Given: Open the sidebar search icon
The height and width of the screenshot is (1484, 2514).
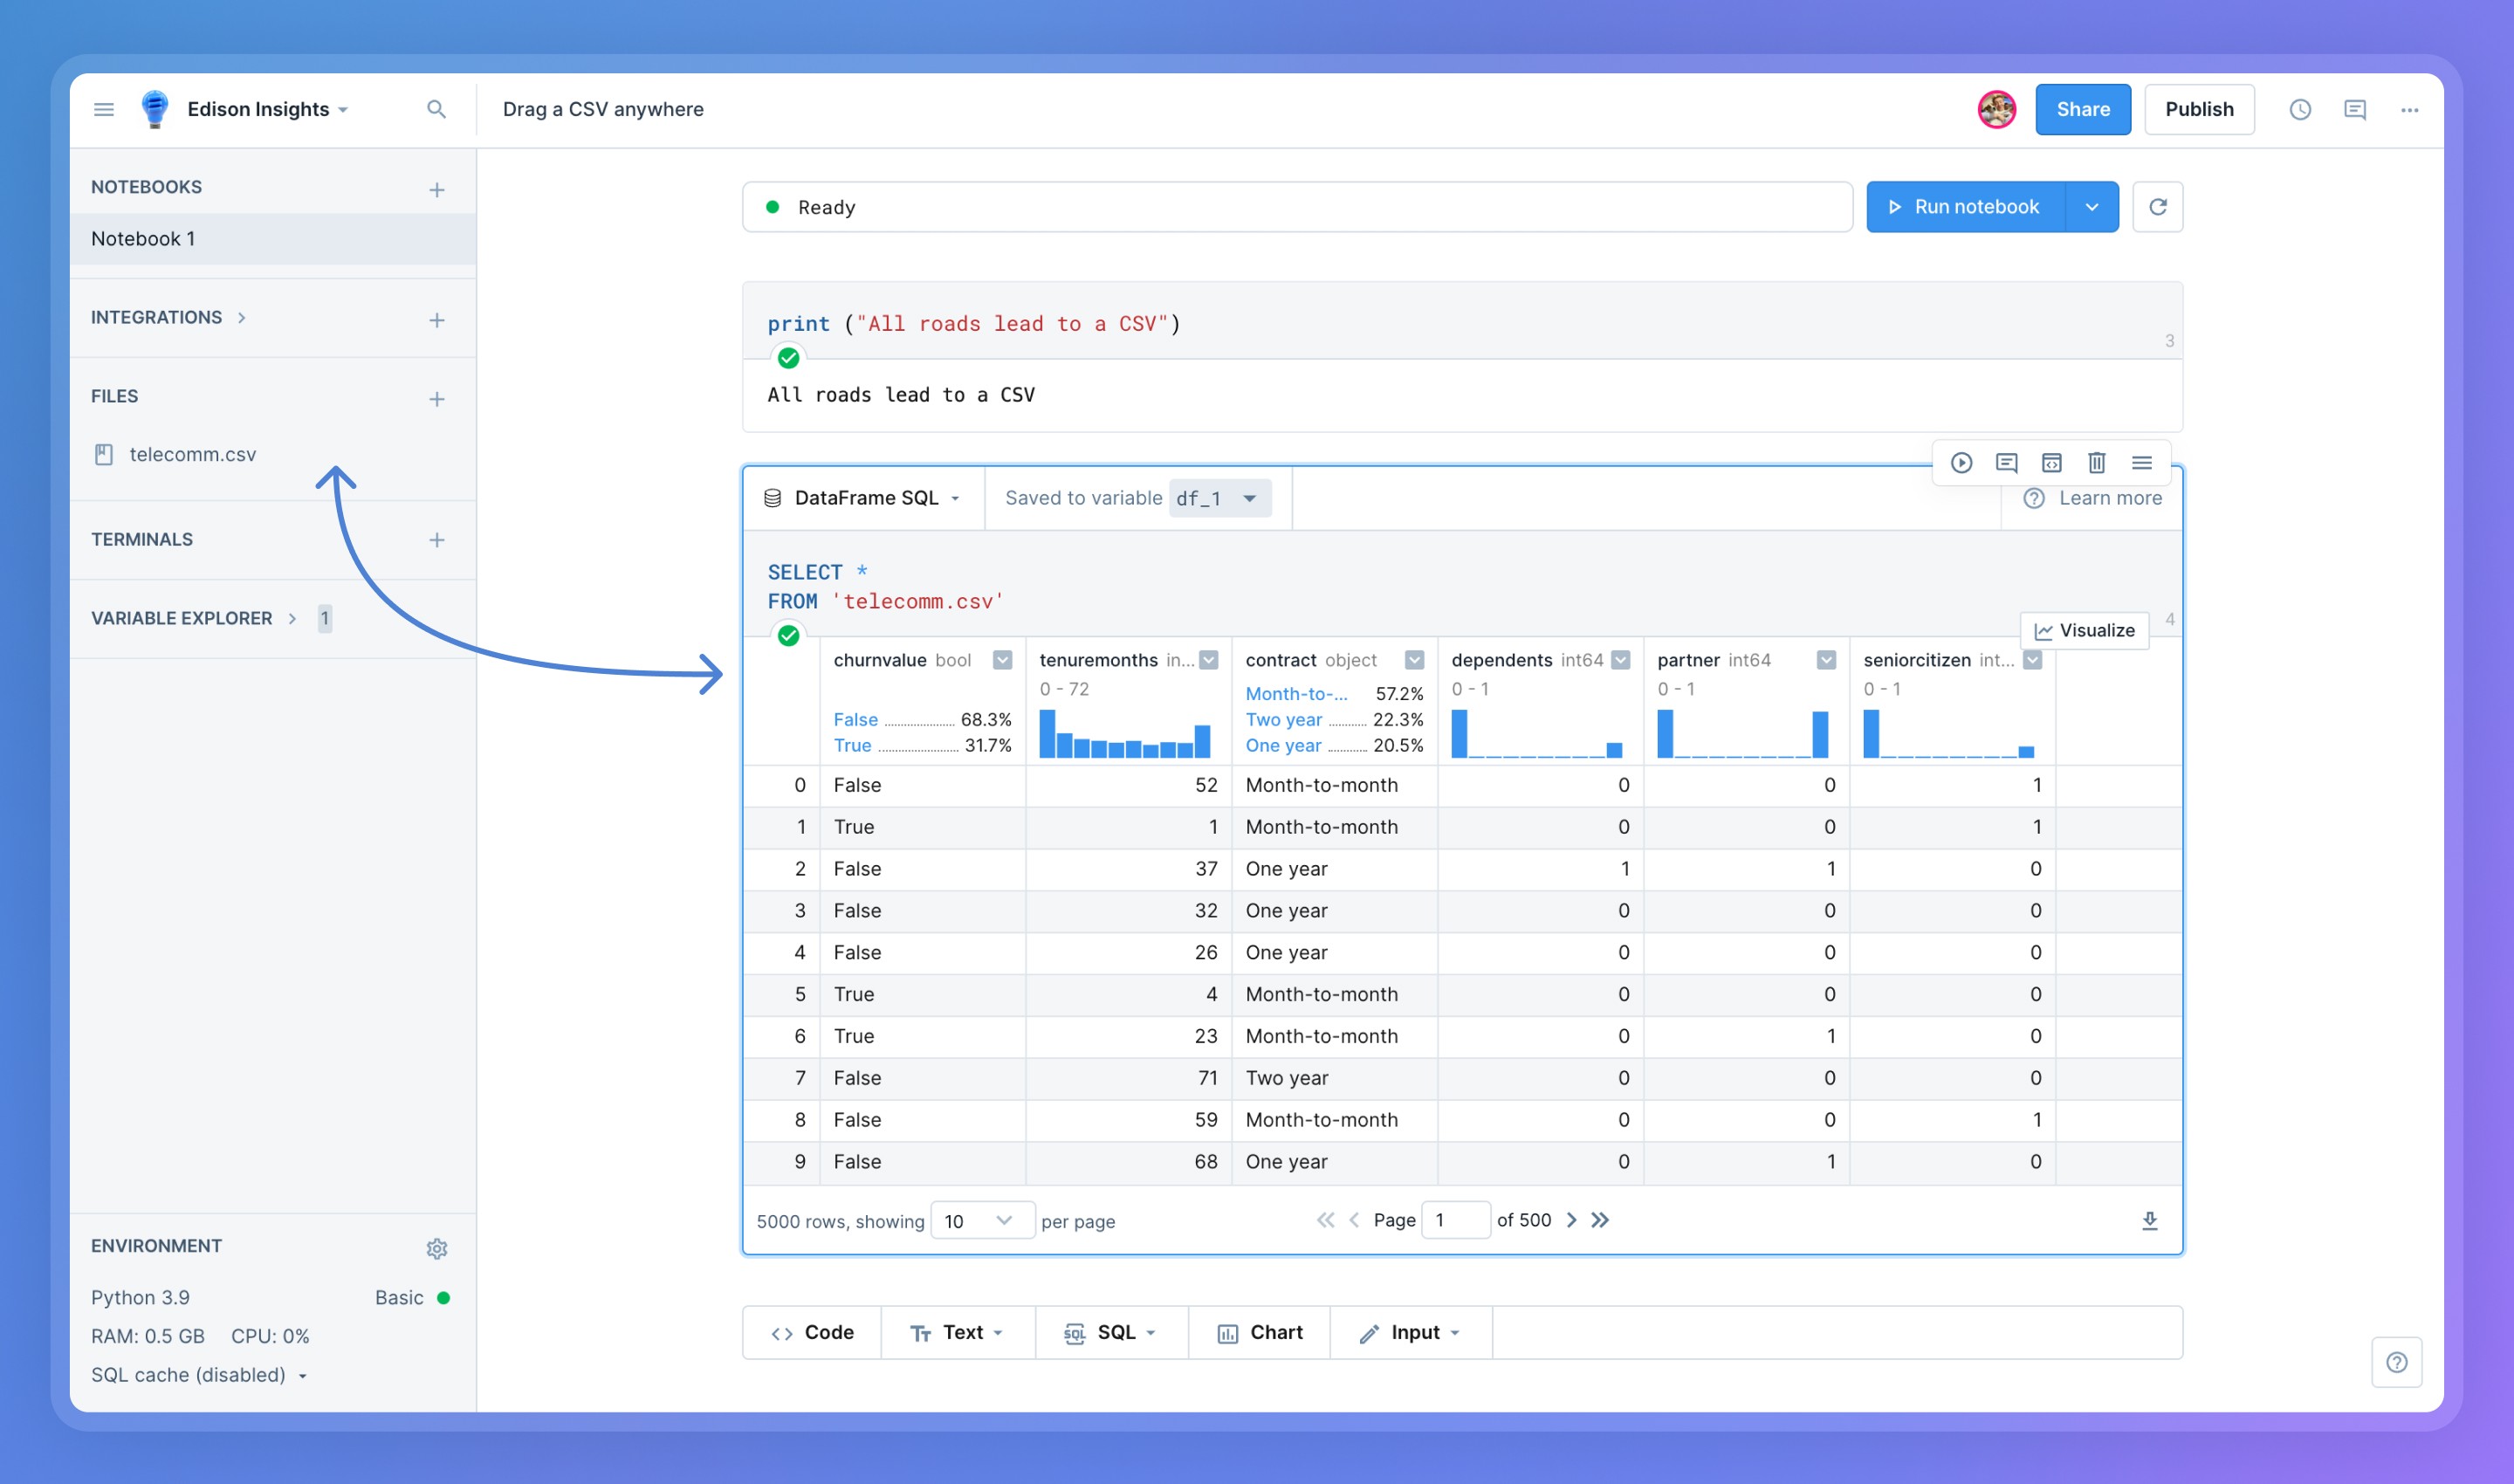Looking at the screenshot, I should (x=436, y=109).
